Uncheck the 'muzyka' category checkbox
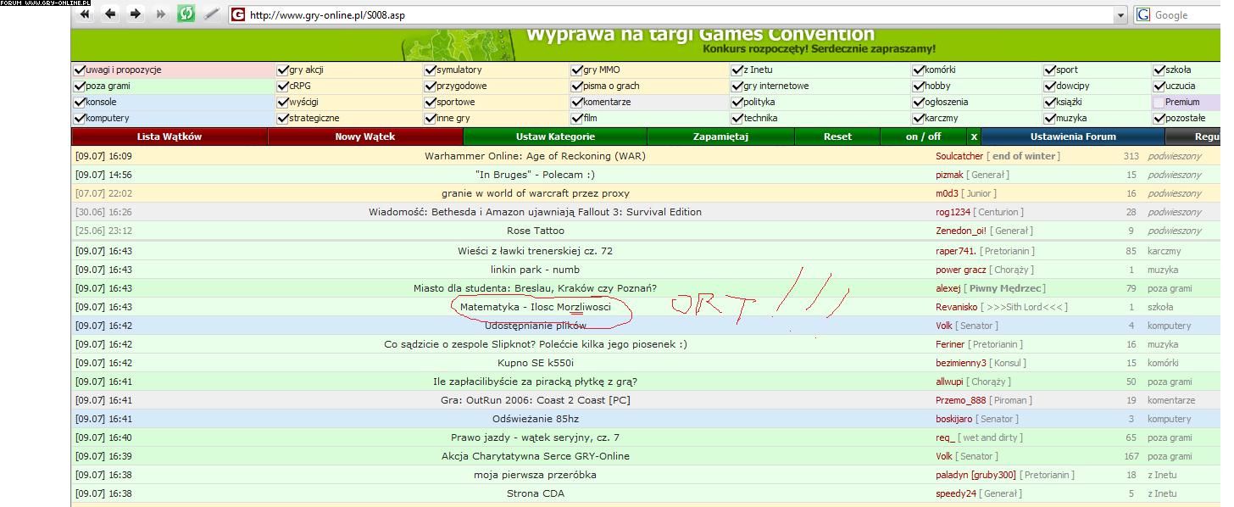 [1050, 118]
